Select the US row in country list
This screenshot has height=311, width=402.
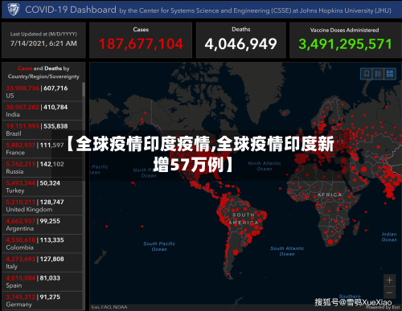click(42, 92)
